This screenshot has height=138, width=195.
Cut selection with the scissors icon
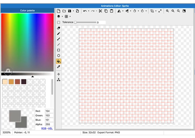tap(100, 11)
